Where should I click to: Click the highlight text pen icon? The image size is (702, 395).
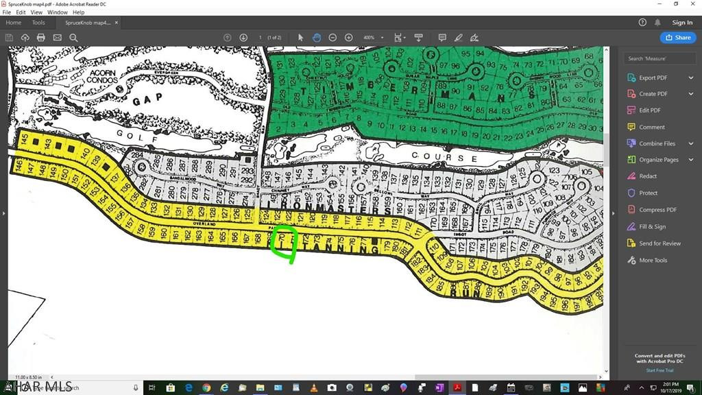[x=458, y=37]
